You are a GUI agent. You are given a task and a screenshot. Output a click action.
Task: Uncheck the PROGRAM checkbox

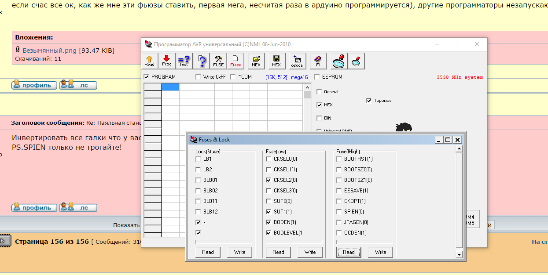point(147,77)
